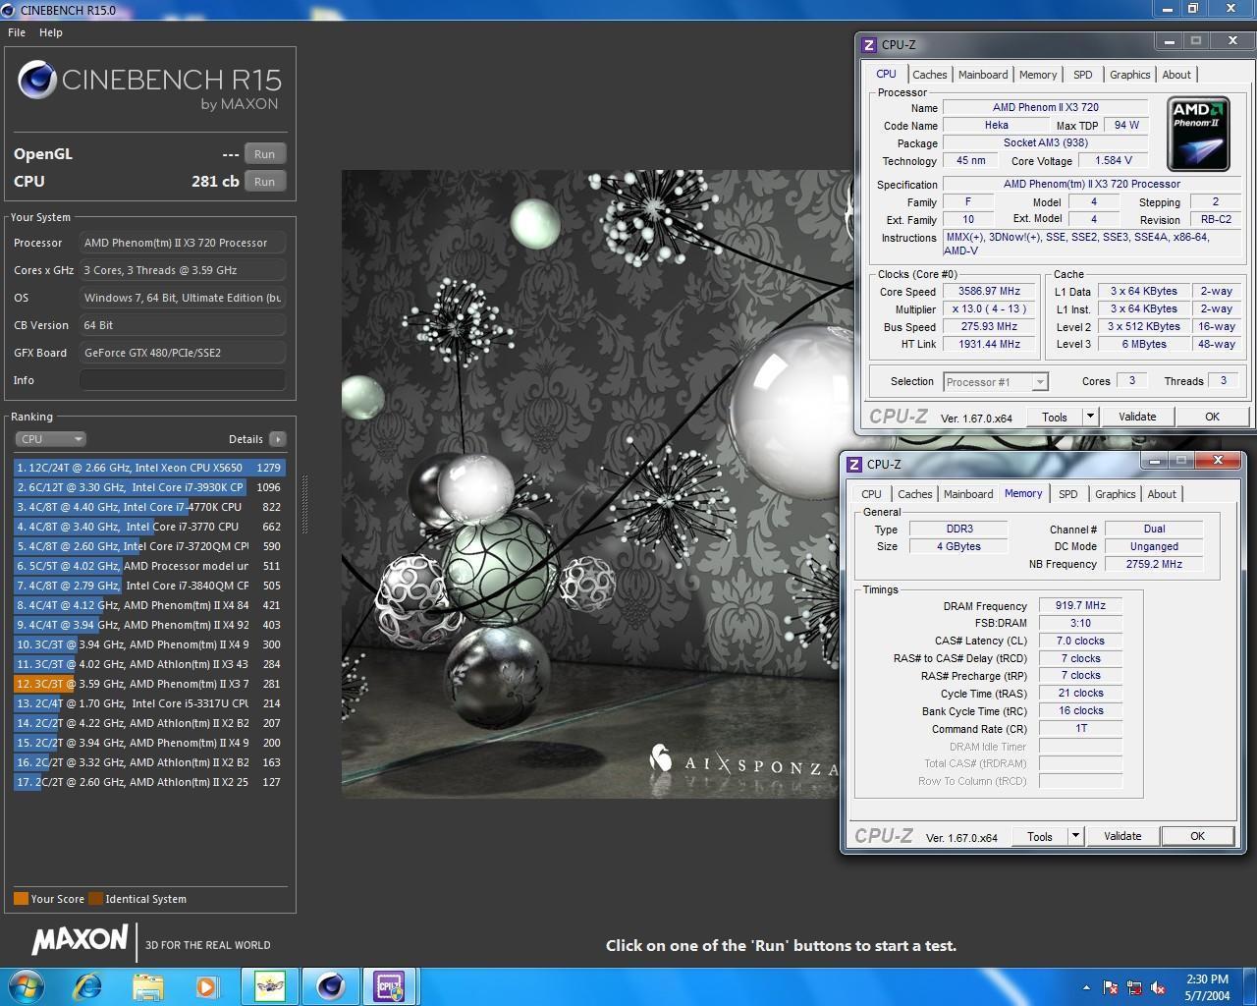Screen dimensions: 1257x1006
Task: Switch to Graphics tab in upper CPU-Z window
Action: point(1129,75)
